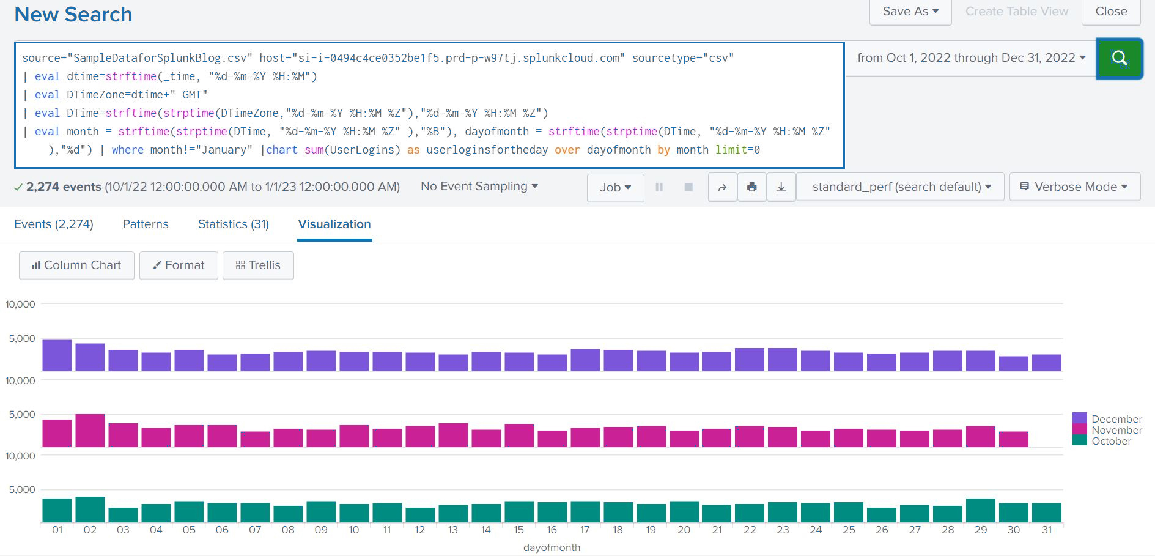Click the November legend color swatch
Screen dimensions: 1155x556
pyautogui.click(x=1080, y=429)
